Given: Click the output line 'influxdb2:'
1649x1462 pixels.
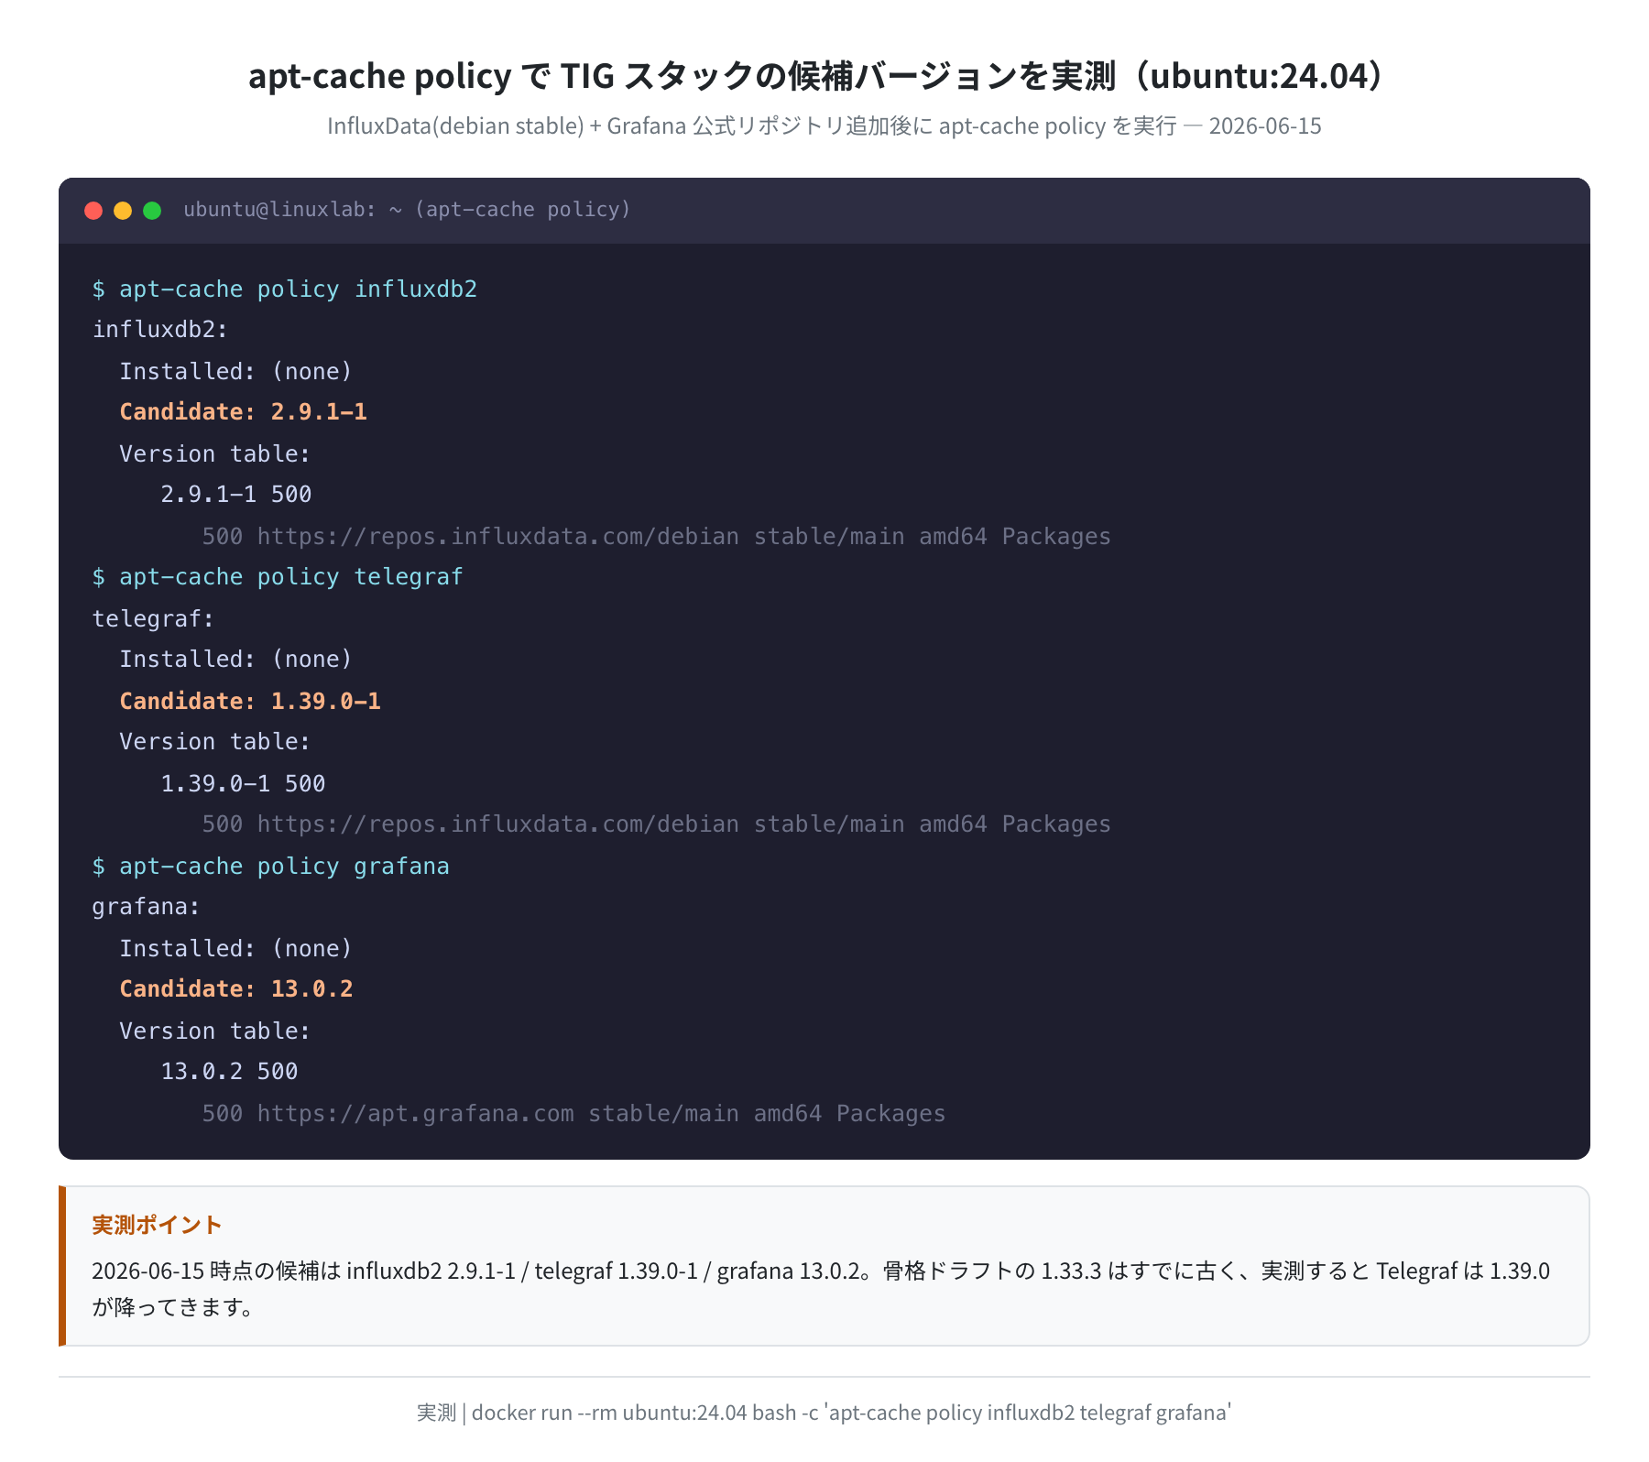Looking at the screenshot, I should tap(160, 330).
